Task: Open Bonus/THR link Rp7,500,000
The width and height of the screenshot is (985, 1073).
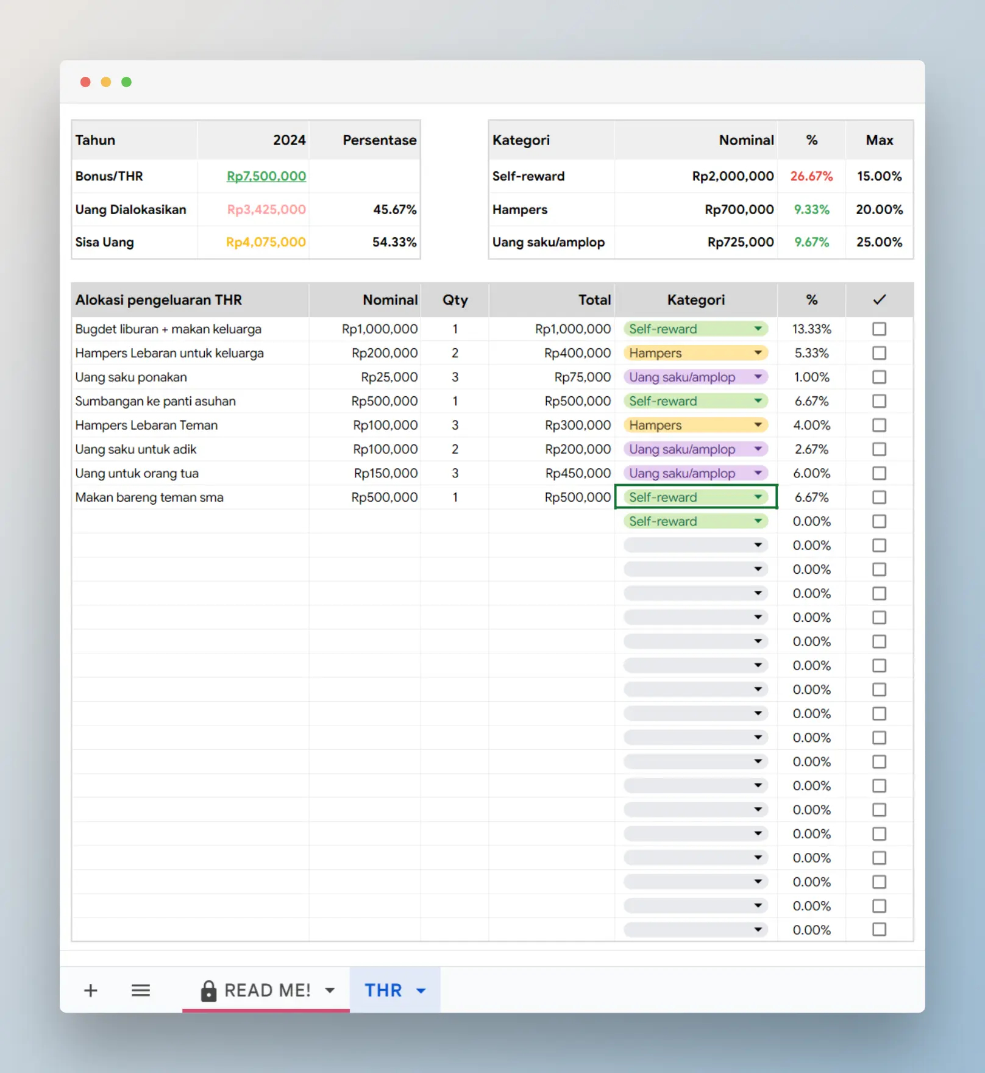Action: (x=266, y=176)
